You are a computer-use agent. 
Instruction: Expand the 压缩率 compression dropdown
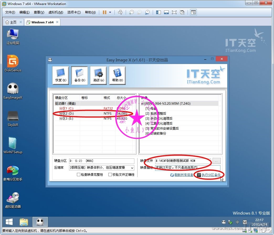pos(132,168)
